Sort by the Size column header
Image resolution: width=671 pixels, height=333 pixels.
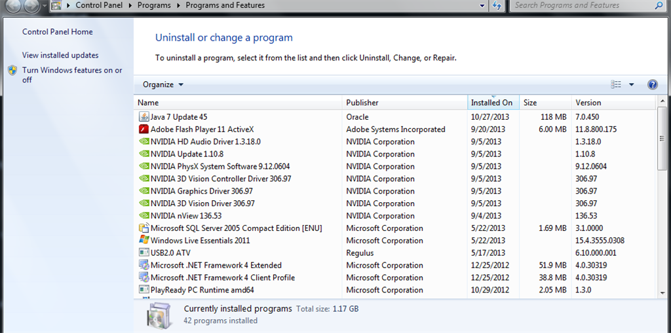(x=546, y=103)
